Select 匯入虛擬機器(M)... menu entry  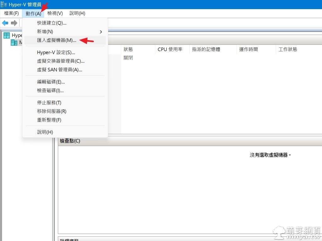click(x=57, y=40)
